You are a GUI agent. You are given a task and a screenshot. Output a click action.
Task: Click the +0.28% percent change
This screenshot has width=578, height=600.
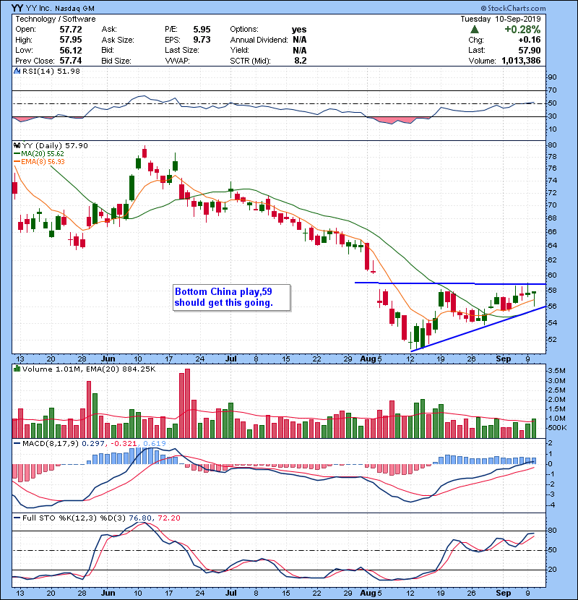tap(522, 30)
